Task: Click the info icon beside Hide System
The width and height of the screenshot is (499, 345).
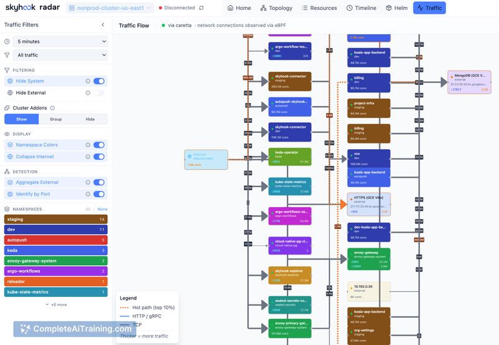Action: coord(88,81)
